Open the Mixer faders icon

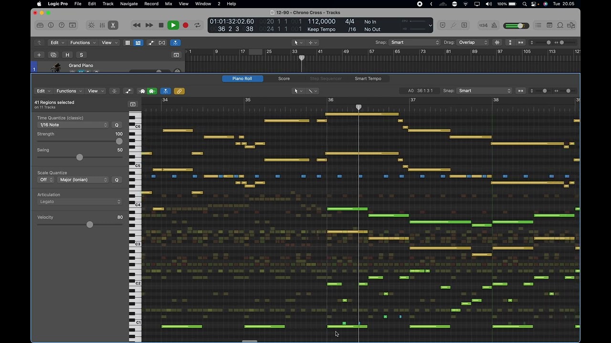[x=102, y=25]
